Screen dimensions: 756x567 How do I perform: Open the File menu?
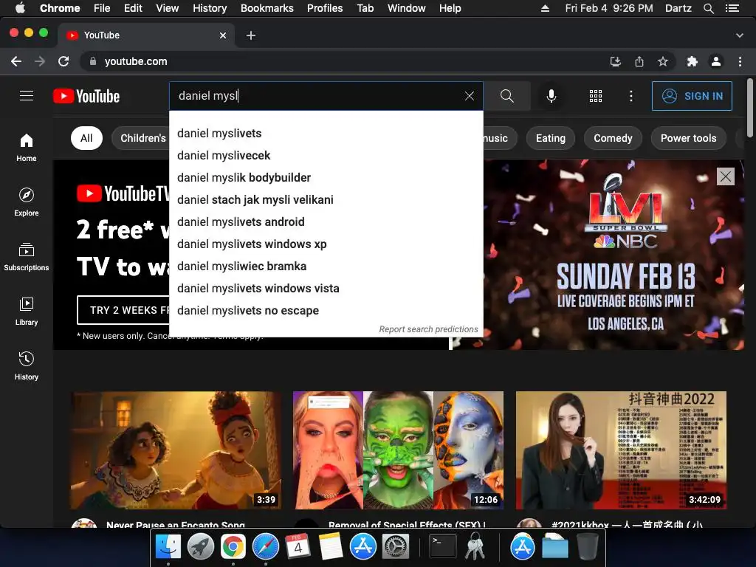pyautogui.click(x=102, y=8)
